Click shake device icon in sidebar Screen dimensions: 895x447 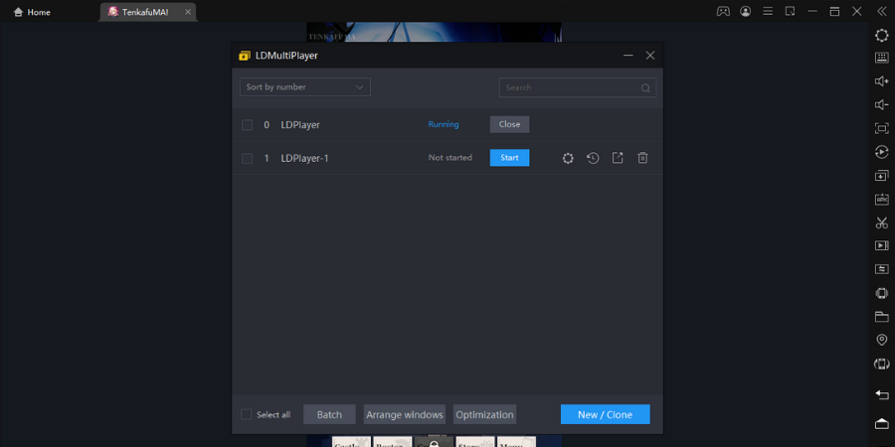point(881,364)
